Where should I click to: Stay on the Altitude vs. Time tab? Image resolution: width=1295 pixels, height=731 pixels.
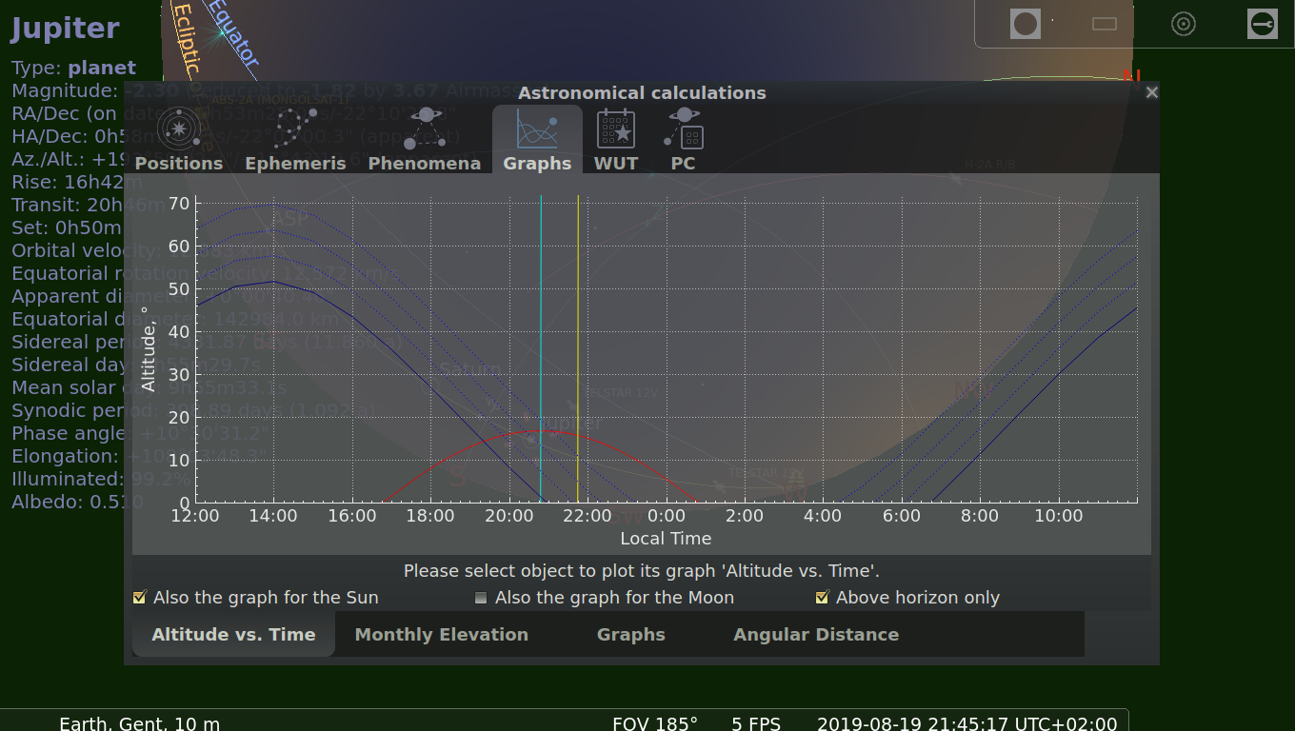pyautogui.click(x=233, y=634)
